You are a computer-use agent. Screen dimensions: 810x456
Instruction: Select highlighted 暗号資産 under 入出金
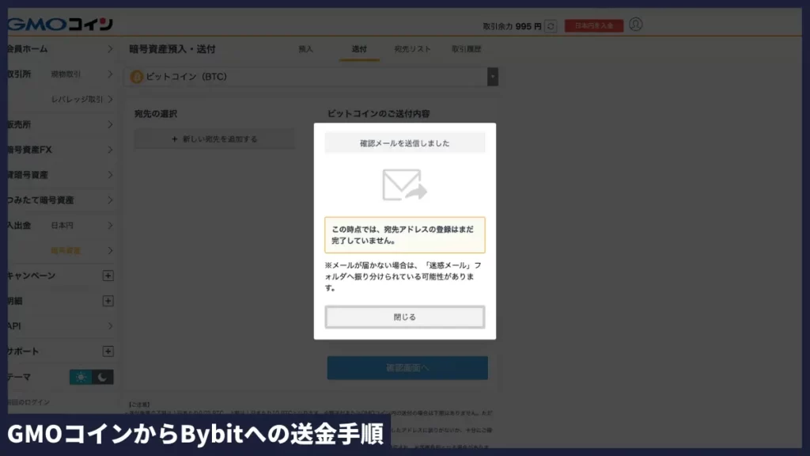[66, 251]
